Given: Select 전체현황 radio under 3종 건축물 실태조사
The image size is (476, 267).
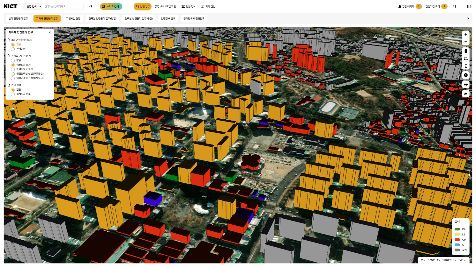Looking at the screenshot, I should [13, 49].
